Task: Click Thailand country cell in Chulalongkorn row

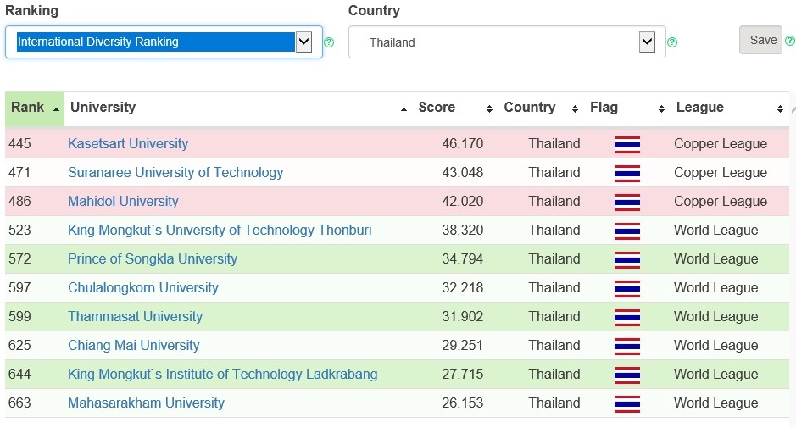Action: (x=554, y=288)
